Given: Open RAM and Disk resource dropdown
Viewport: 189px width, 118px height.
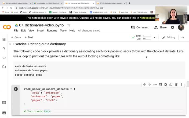Looking at the screenshot, I should (154, 38).
